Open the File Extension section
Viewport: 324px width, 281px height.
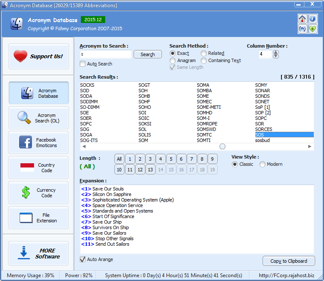tap(39, 218)
